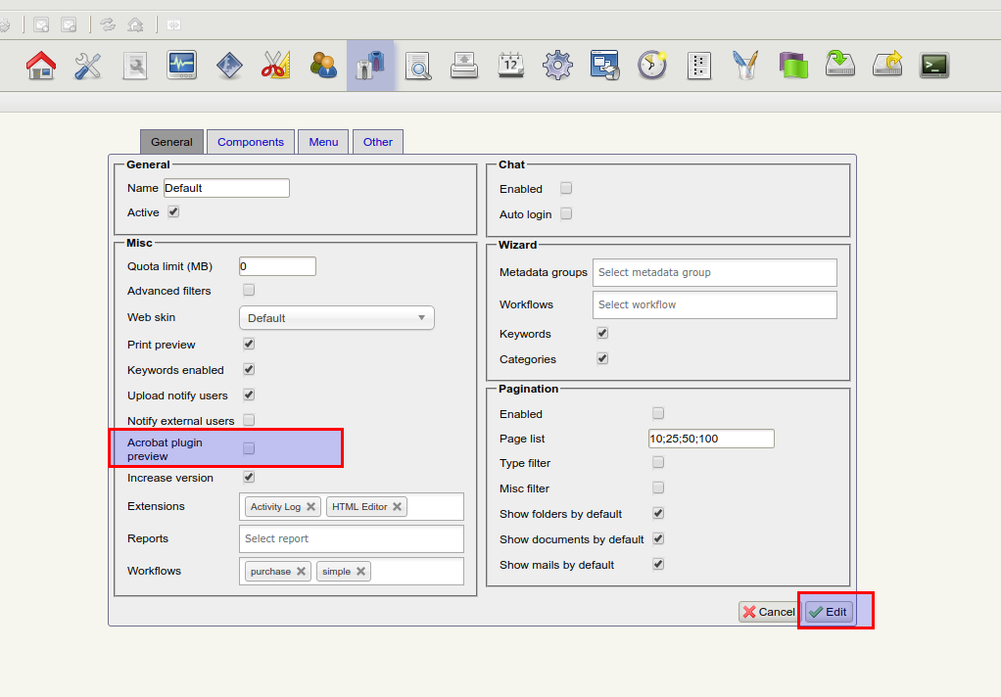Enable the Acrobat plugin preview checkbox
The width and height of the screenshot is (1001, 697).
[249, 448]
